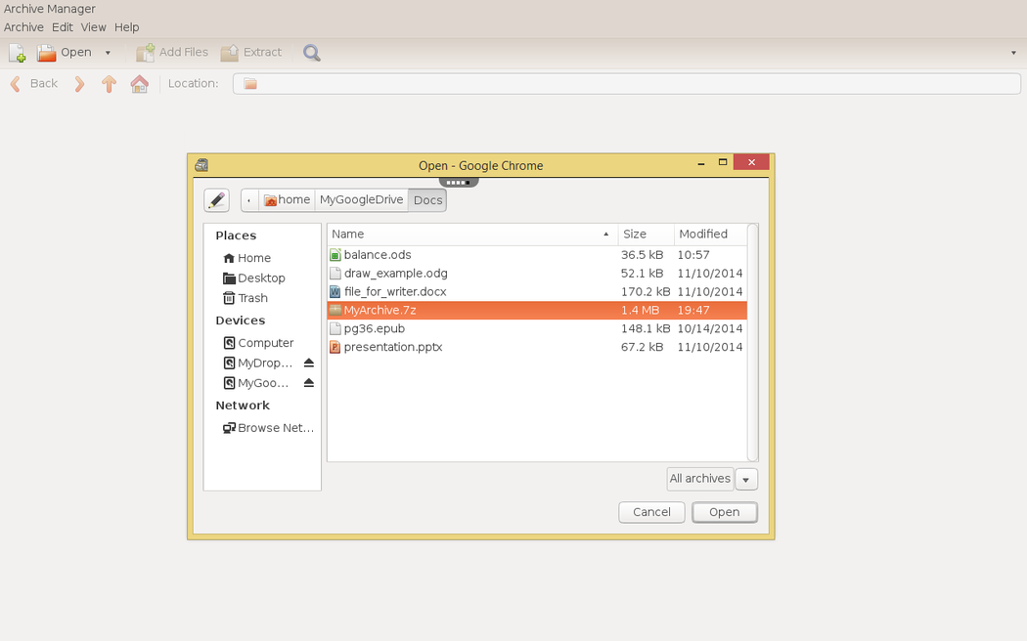This screenshot has height=641, width=1027.
Task: Click the Home icon in navigation bar
Action: 140,84
